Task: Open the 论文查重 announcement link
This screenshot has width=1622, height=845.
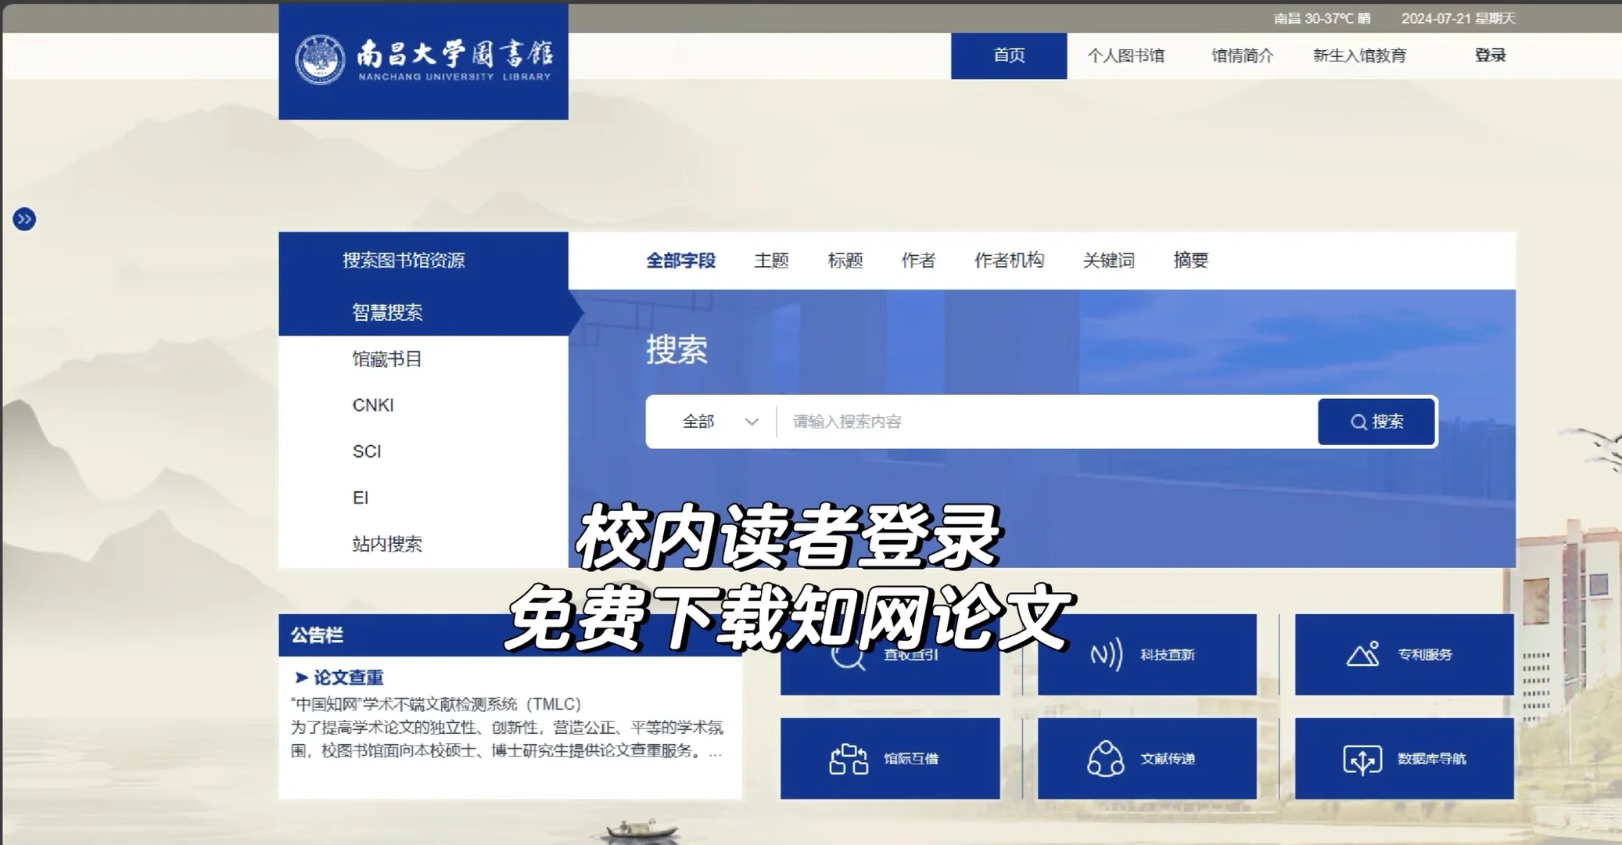Action: tap(350, 677)
